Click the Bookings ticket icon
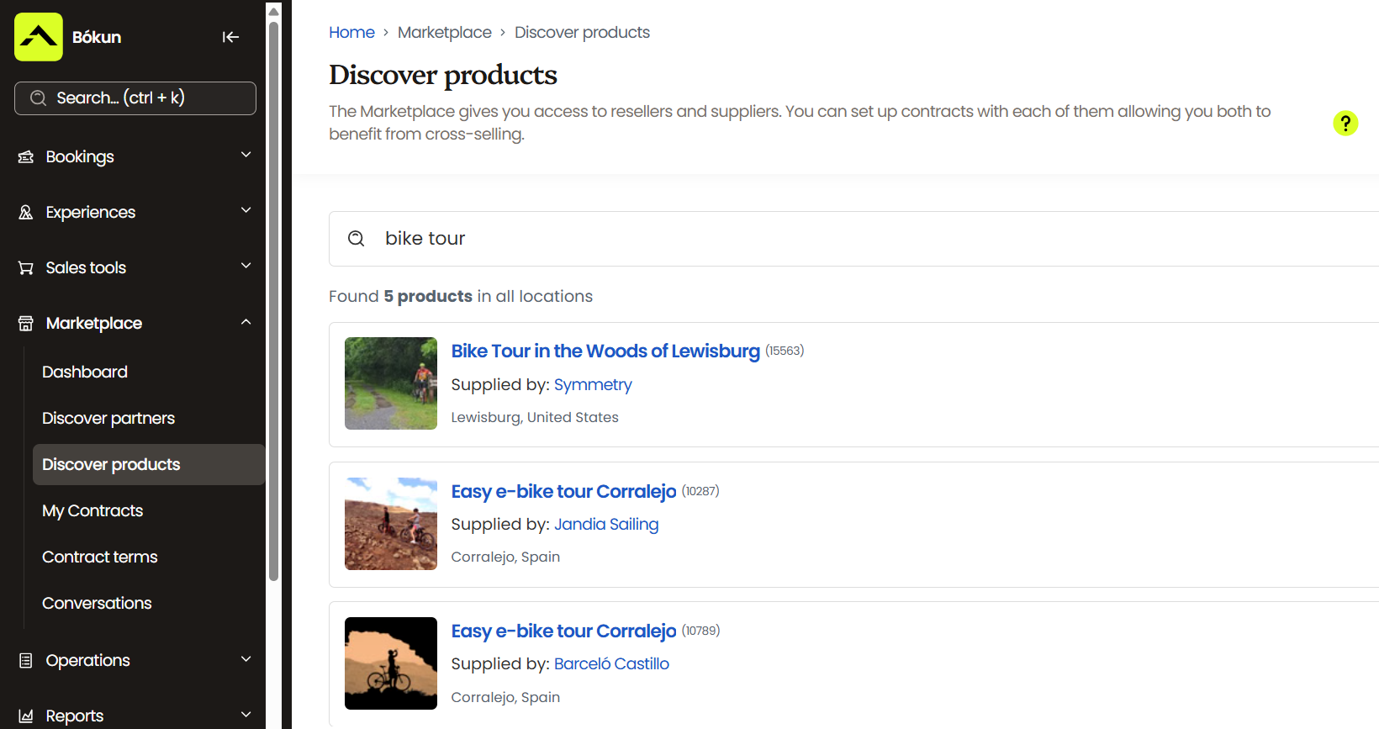Image resolution: width=1379 pixels, height=729 pixels. (x=26, y=157)
